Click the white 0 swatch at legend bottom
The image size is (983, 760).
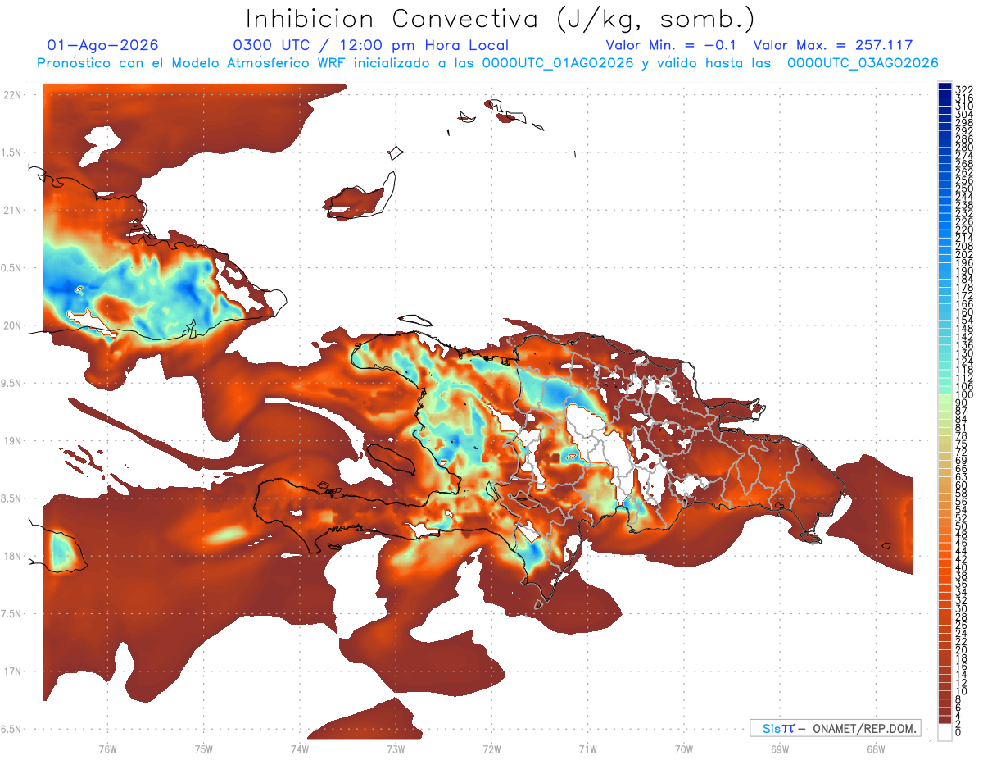pos(944,732)
